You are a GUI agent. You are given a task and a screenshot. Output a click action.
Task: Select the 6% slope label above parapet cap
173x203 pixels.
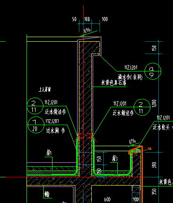87,30
